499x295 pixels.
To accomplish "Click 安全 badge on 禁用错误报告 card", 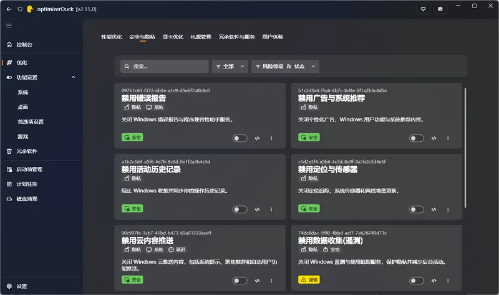I will point(132,137).
